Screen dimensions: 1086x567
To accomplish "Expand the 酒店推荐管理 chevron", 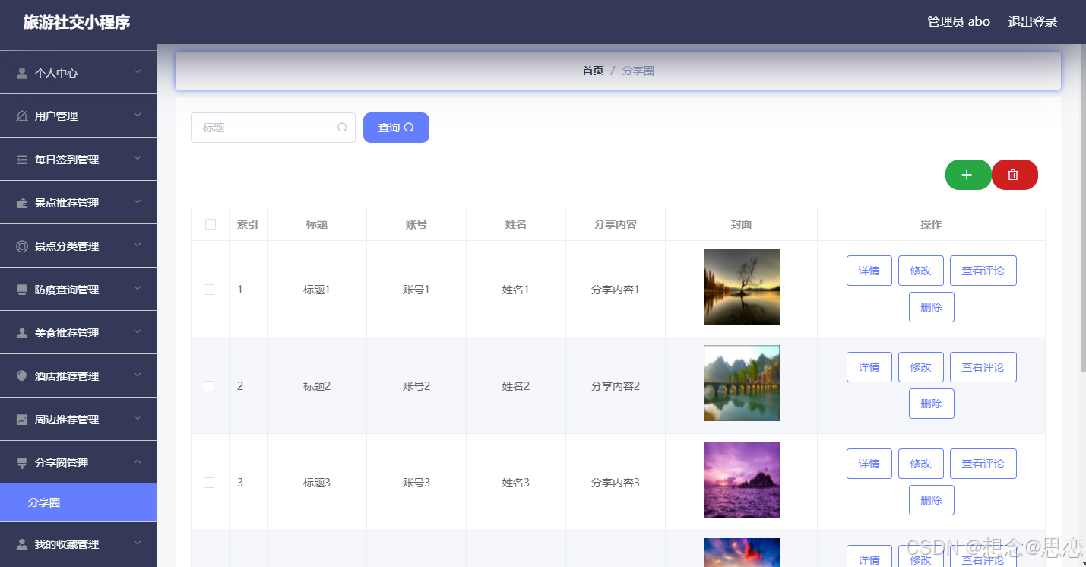I will pyautogui.click(x=138, y=375).
